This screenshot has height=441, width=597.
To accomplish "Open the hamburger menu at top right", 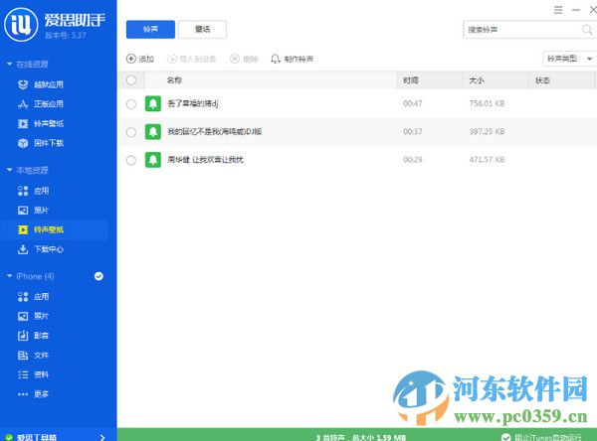I will (x=558, y=10).
